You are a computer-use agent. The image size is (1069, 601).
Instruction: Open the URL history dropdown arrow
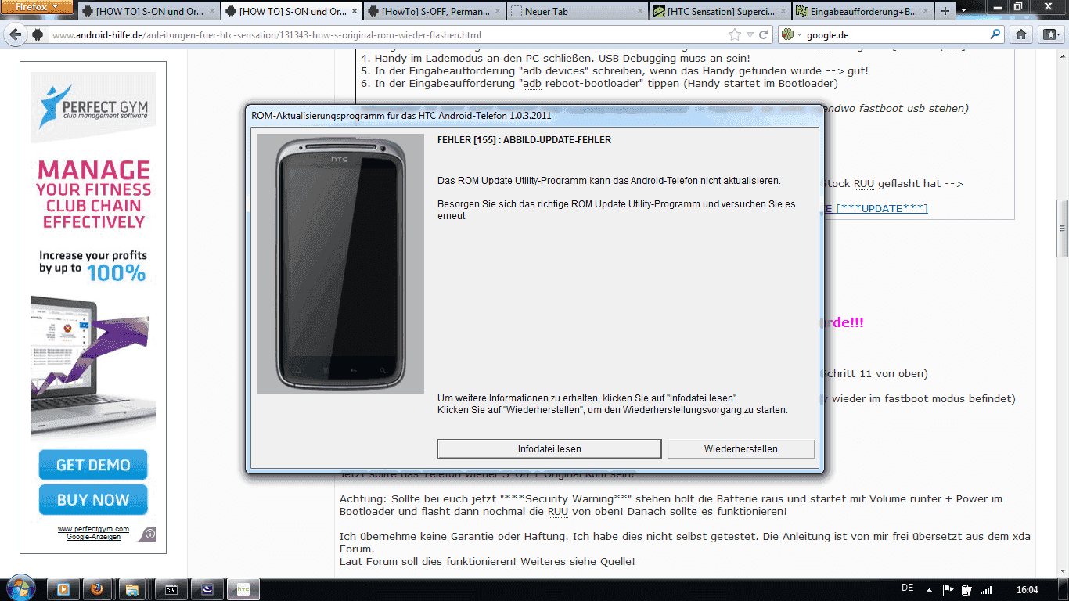750,35
